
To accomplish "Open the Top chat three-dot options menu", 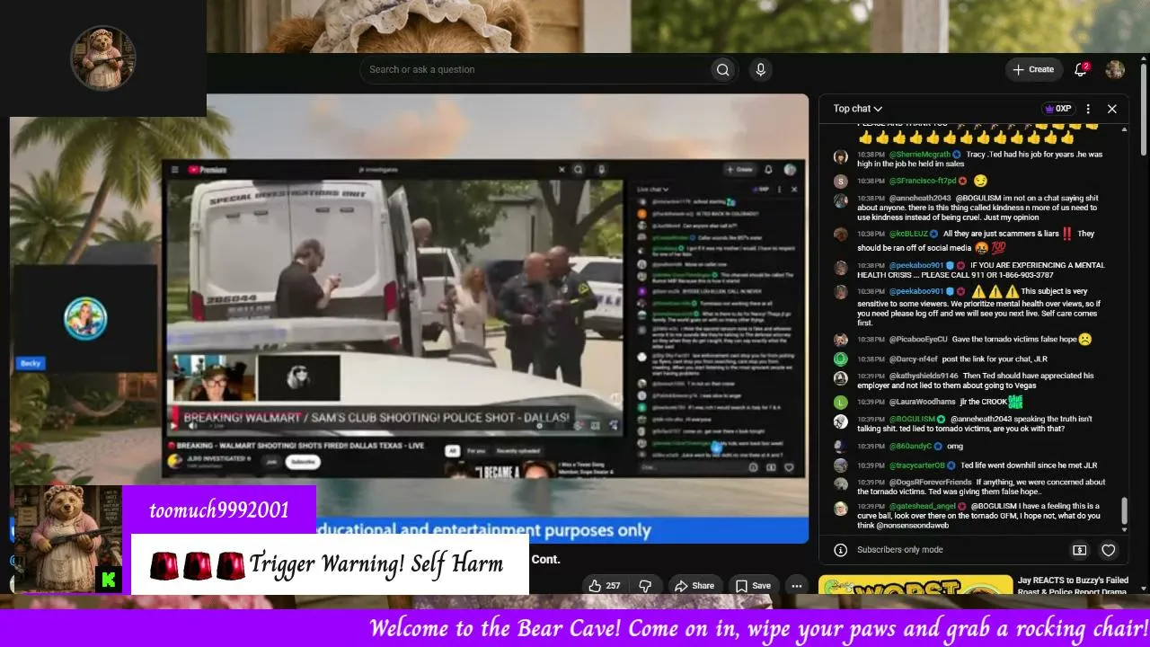I will pyautogui.click(x=1088, y=109).
